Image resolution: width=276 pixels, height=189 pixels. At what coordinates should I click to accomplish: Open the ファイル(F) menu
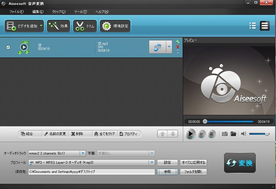pos(16,12)
